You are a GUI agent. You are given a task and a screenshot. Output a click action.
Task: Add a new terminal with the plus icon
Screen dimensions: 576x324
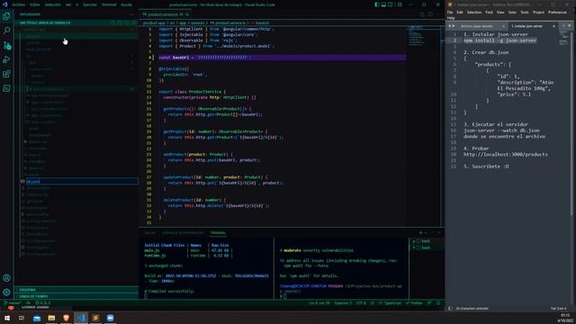(x=420, y=233)
